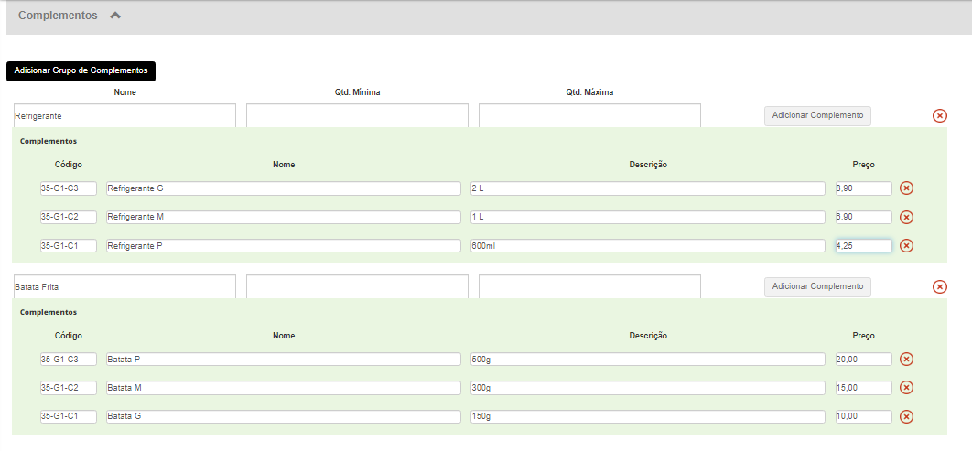Edit name field Refrigerante M

coord(284,217)
